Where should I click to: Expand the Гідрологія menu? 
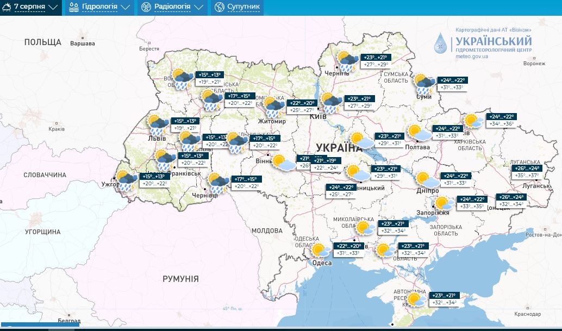tap(99, 7)
